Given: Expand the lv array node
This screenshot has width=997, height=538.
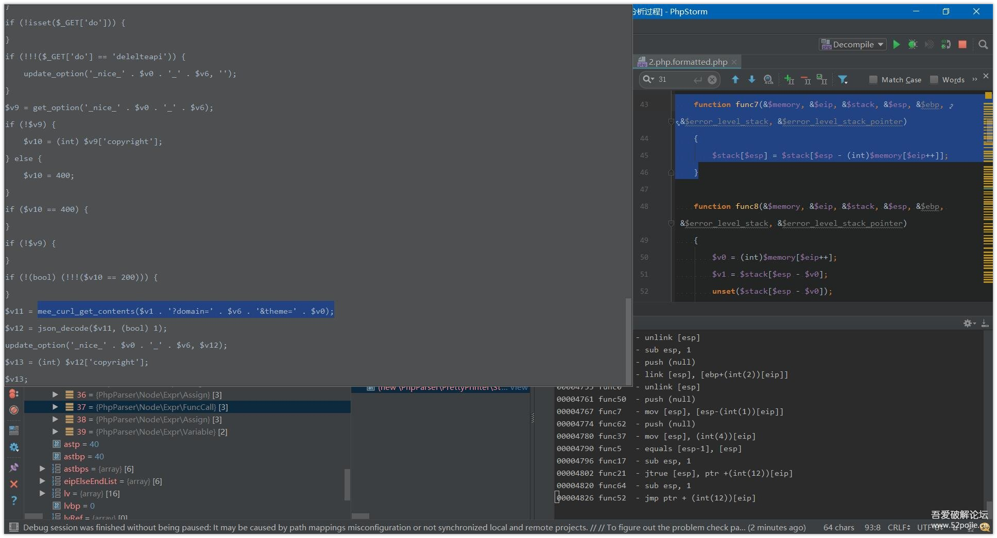Looking at the screenshot, I should point(43,493).
